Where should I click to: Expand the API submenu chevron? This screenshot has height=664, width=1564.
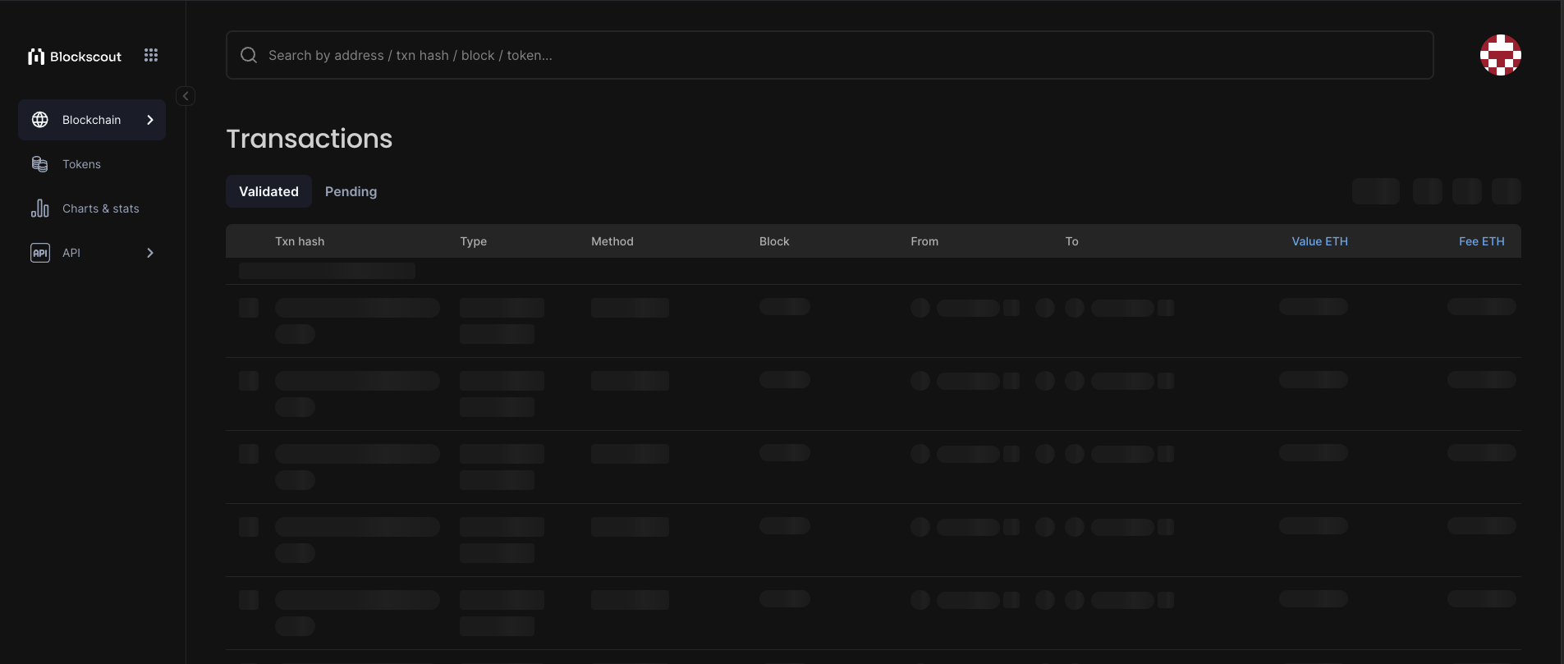[150, 253]
